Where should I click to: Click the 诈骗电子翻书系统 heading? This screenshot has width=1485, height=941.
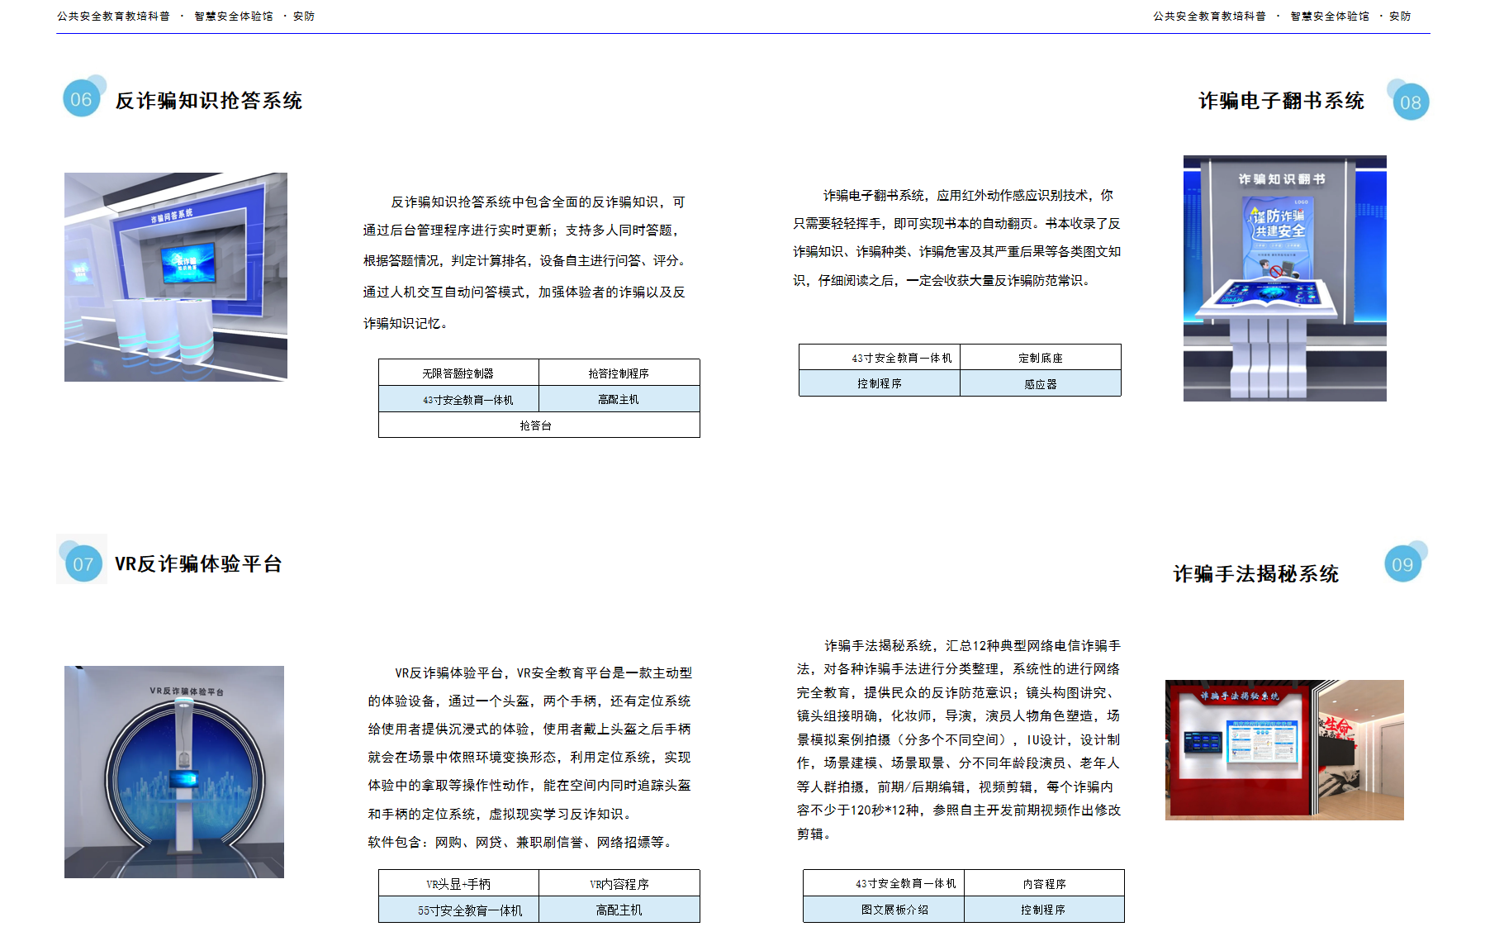click(1281, 101)
